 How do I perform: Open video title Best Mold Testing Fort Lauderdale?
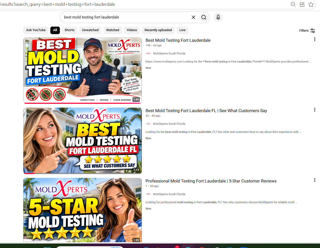click(x=178, y=40)
